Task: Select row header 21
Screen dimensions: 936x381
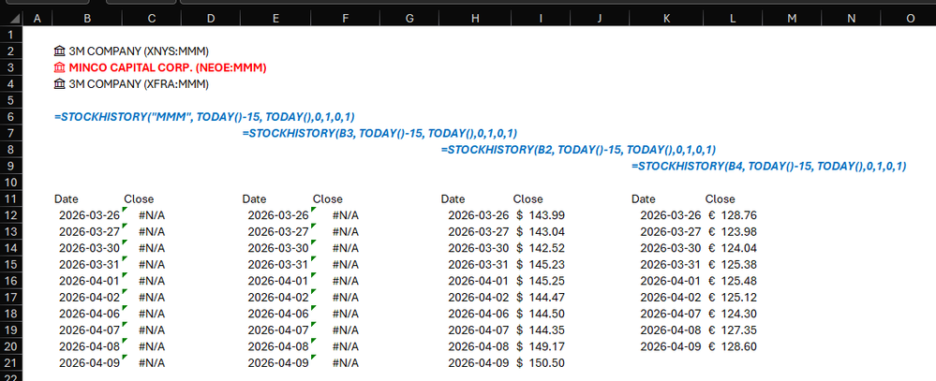Action: 10,362
